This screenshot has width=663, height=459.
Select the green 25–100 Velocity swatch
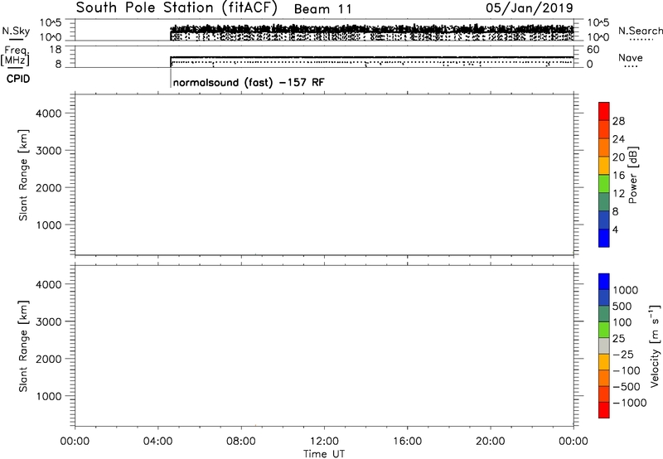click(x=604, y=330)
